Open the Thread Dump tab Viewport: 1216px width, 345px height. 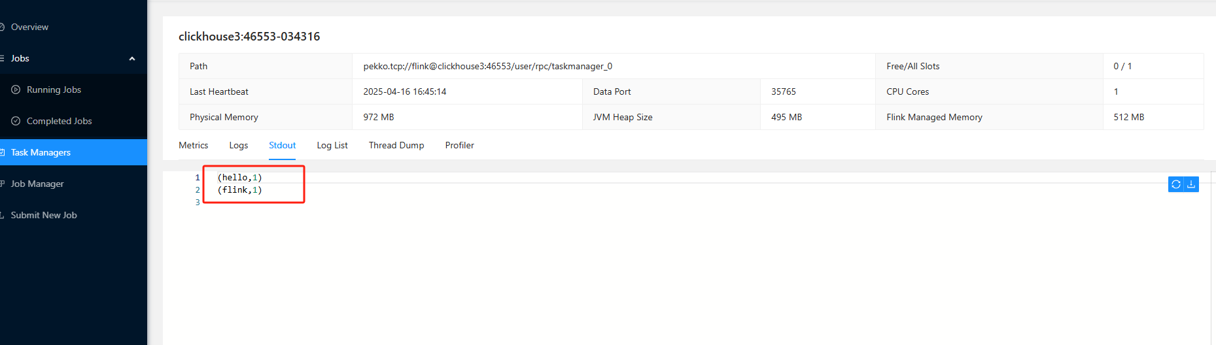396,145
